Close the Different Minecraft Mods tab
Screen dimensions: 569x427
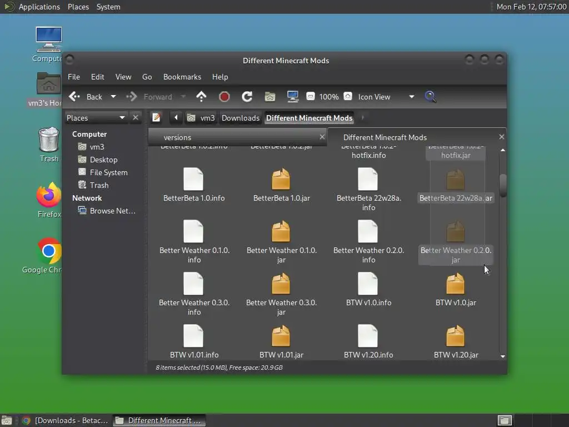(502, 137)
